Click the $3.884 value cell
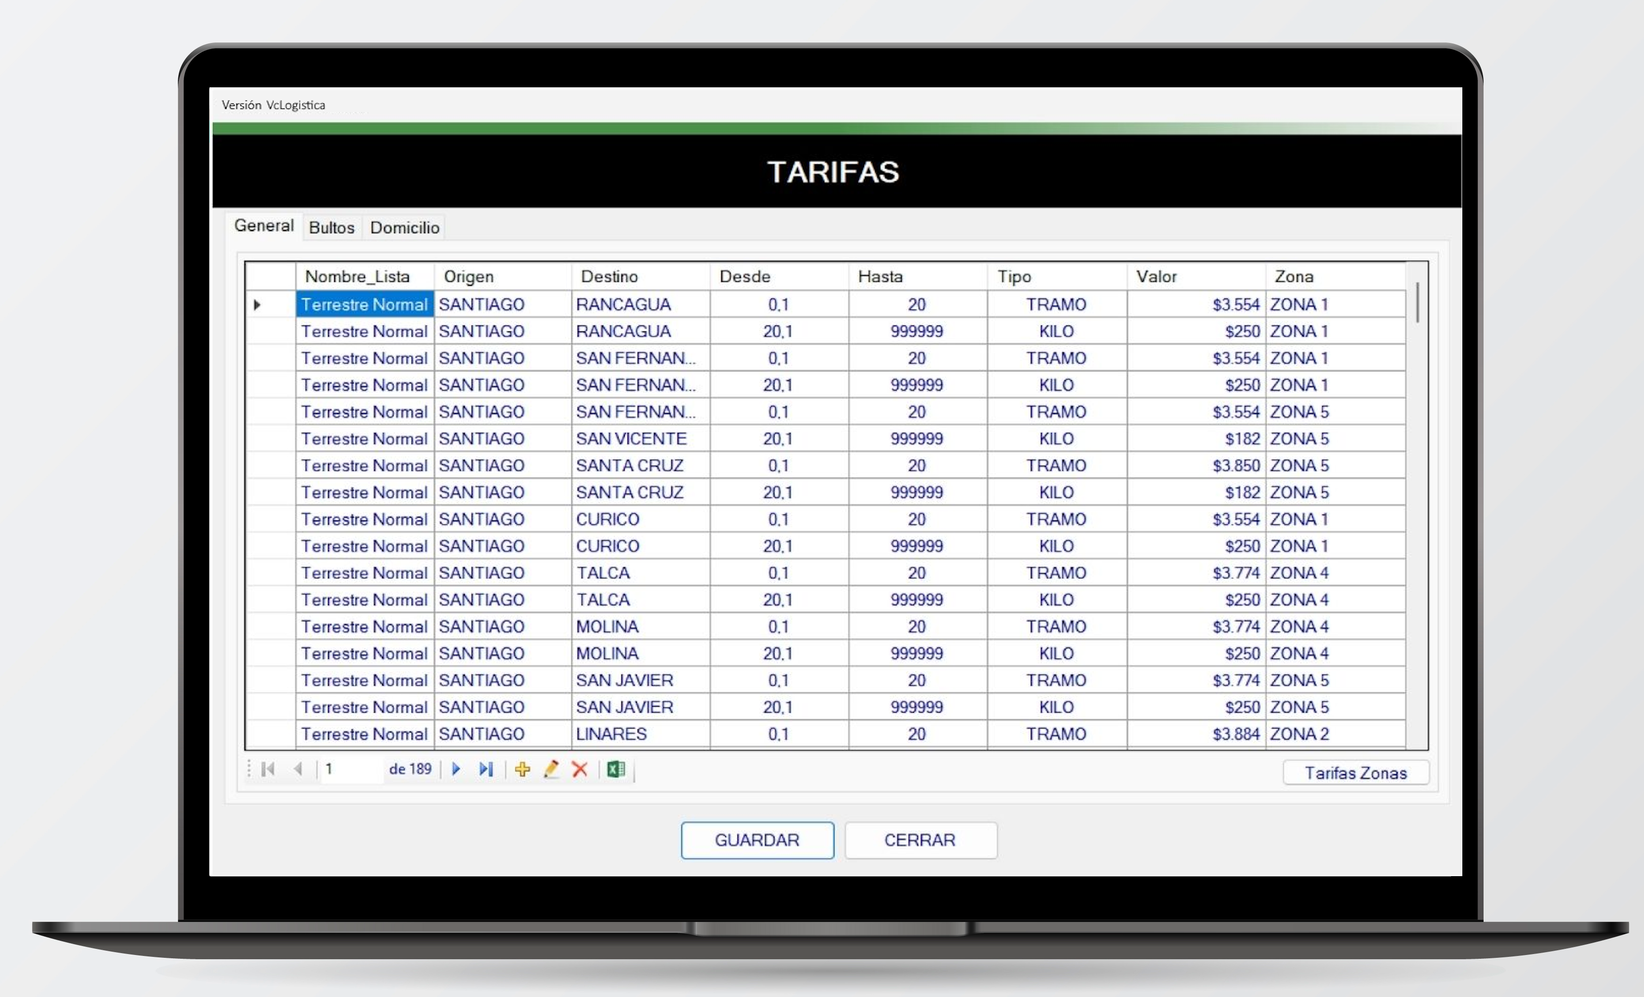The image size is (1644, 997). point(1197,734)
